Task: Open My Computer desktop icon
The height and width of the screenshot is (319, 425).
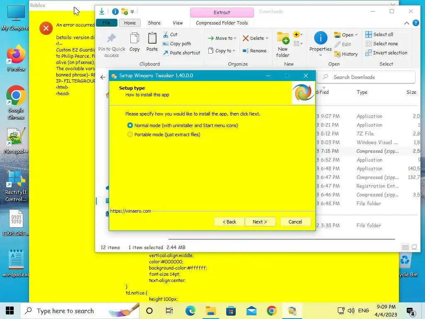Action: (15, 17)
